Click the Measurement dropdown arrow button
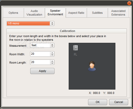The width and height of the screenshot is (133, 109). coord(52,45)
